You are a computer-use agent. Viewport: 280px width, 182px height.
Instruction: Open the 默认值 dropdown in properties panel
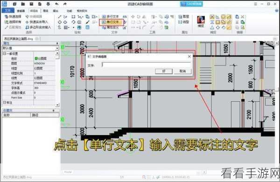57,48
